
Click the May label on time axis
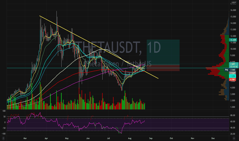(x=67, y=138)
